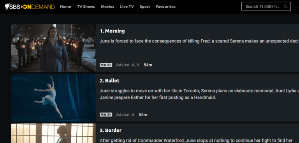Play episode 2 Ballet thumbnail
This screenshot has width=299, height=143.
53,97
